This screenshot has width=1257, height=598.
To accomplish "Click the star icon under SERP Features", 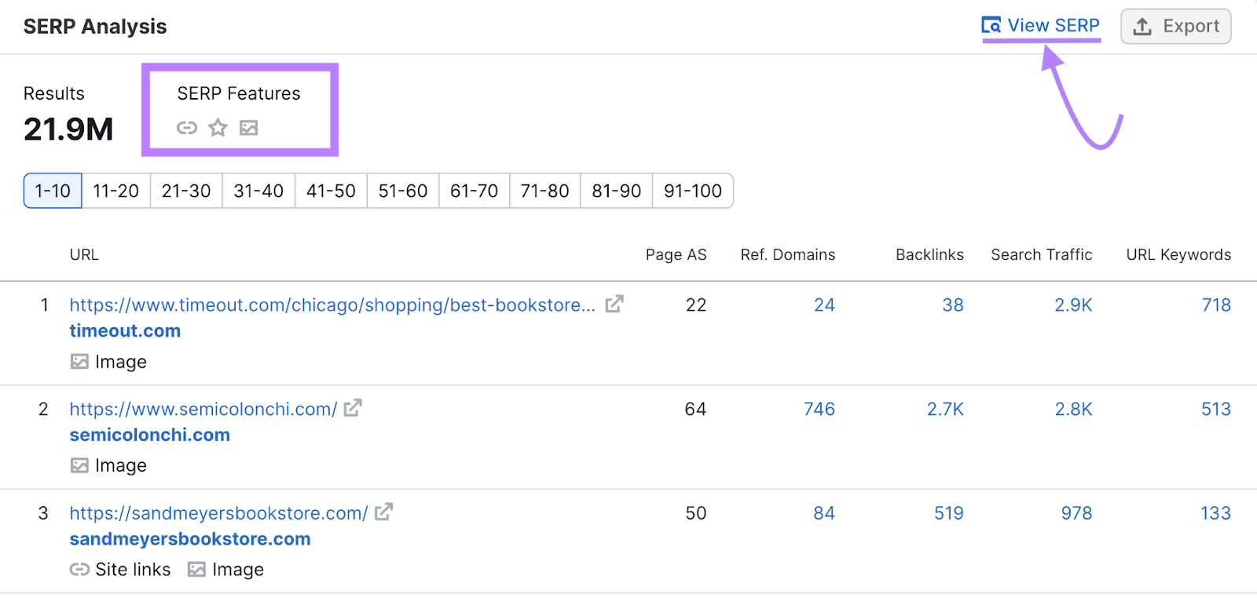I will coord(218,128).
